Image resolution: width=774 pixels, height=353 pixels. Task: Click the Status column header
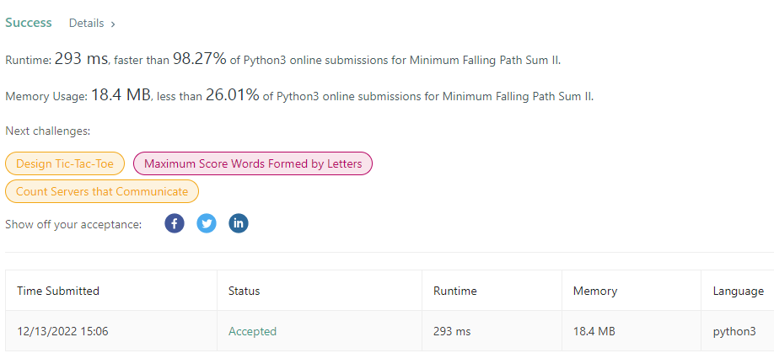pyautogui.click(x=244, y=291)
